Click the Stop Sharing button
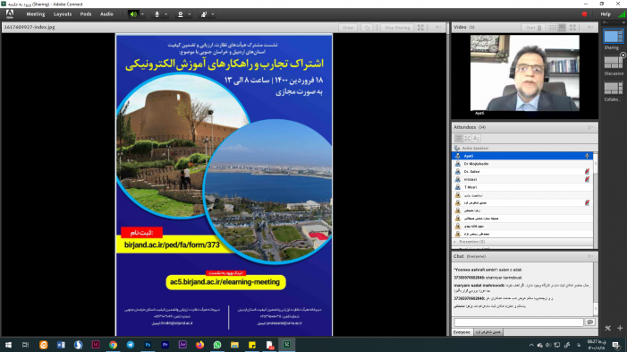 396,28
